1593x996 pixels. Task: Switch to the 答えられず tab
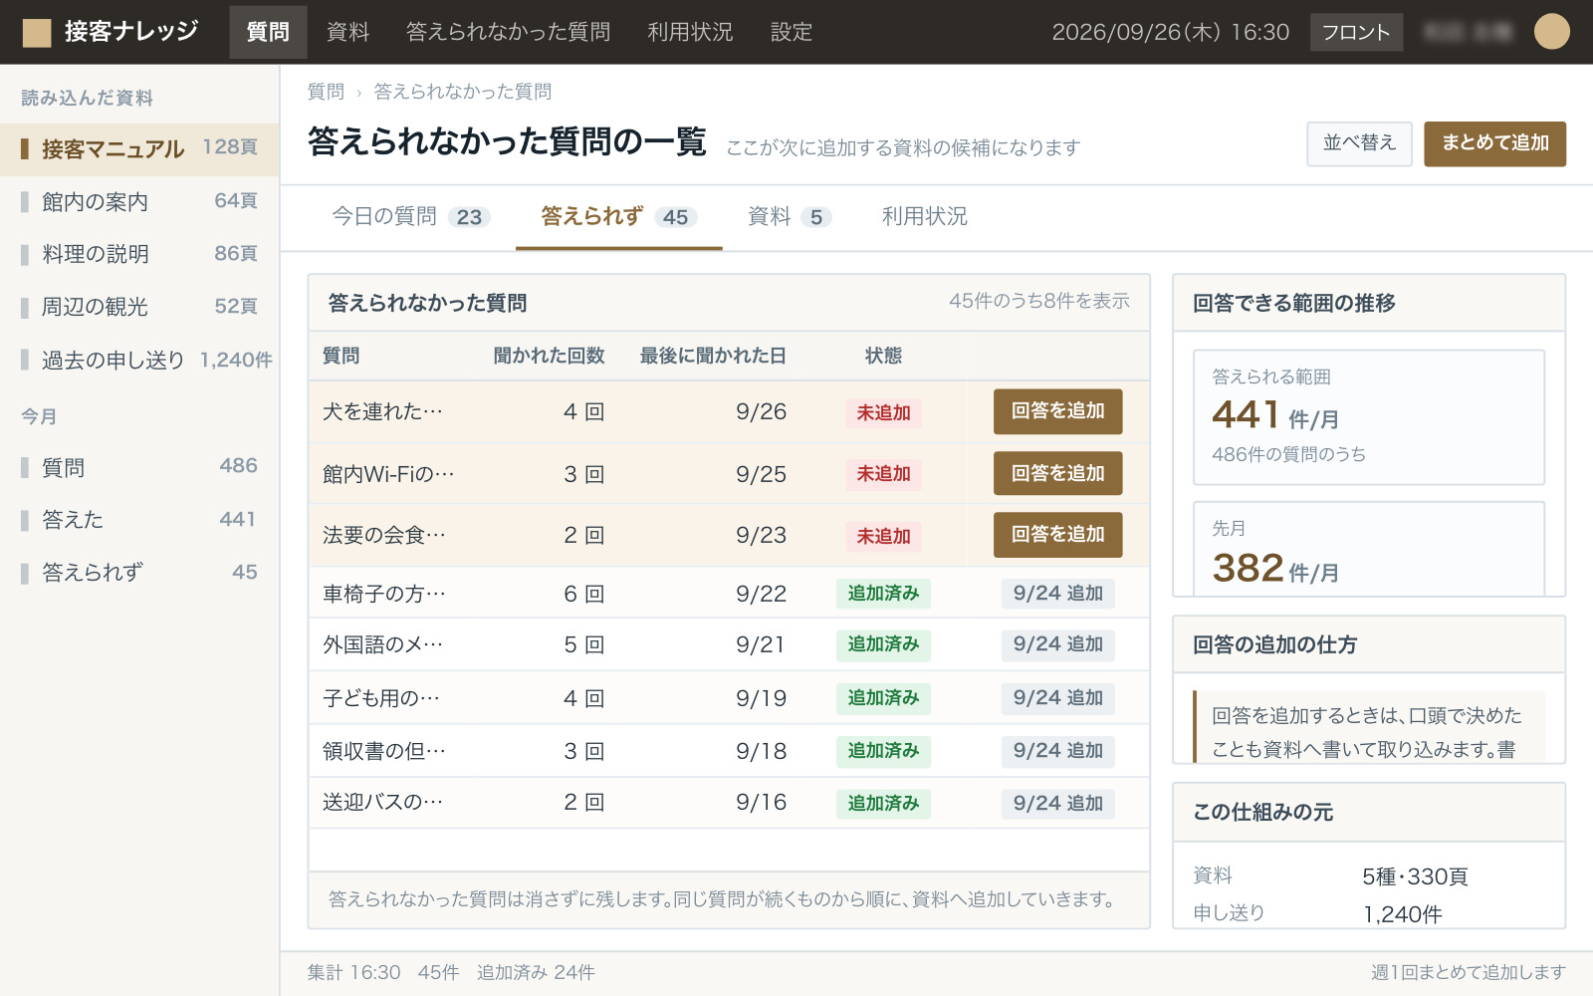coord(618,217)
